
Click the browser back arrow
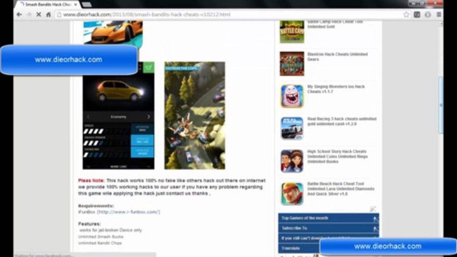19,15
